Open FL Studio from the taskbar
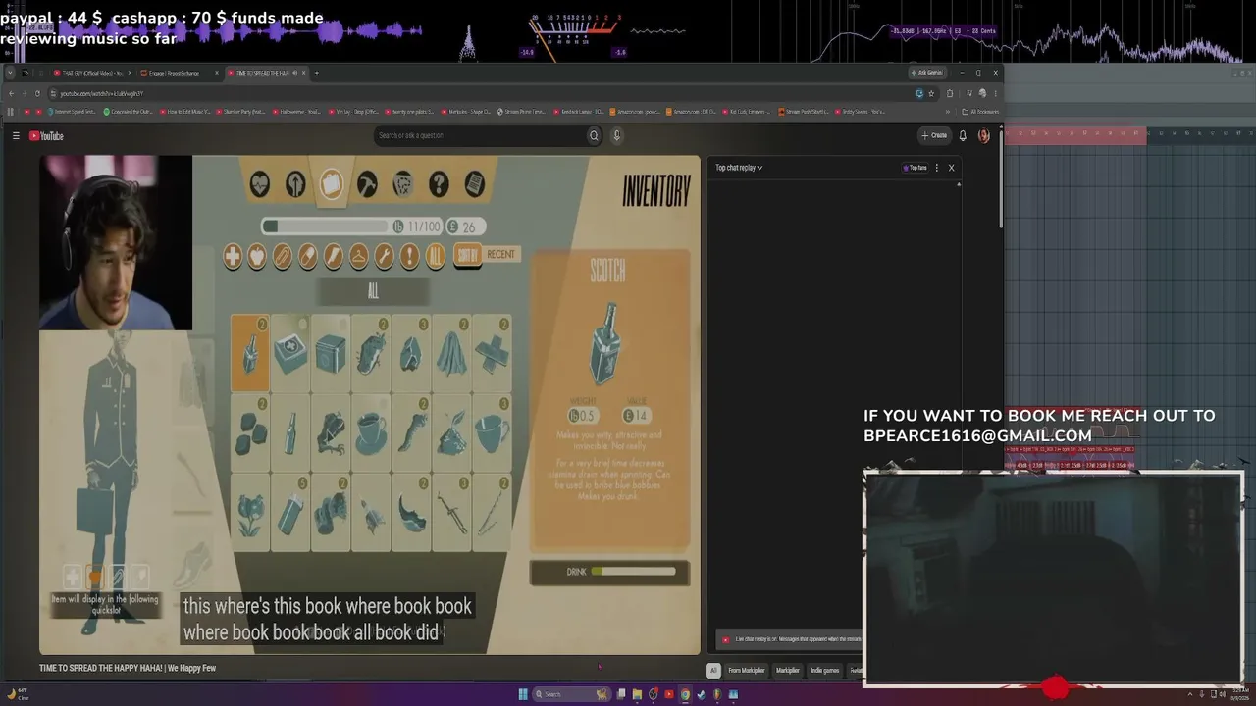This screenshot has width=1256, height=706. [x=716, y=694]
